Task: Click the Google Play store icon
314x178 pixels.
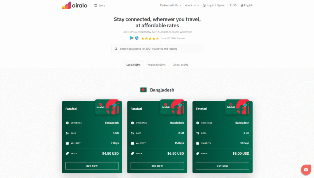Action: [x=132, y=38]
